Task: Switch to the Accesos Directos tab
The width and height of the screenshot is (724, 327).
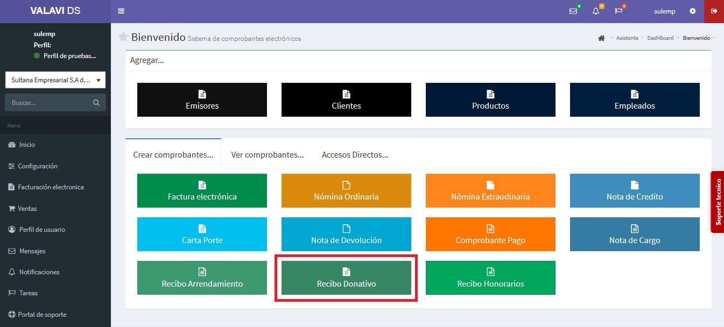Action: pyautogui.click(x=355, y=155)
